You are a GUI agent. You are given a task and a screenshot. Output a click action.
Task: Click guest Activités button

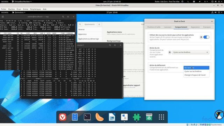(5, 13)
